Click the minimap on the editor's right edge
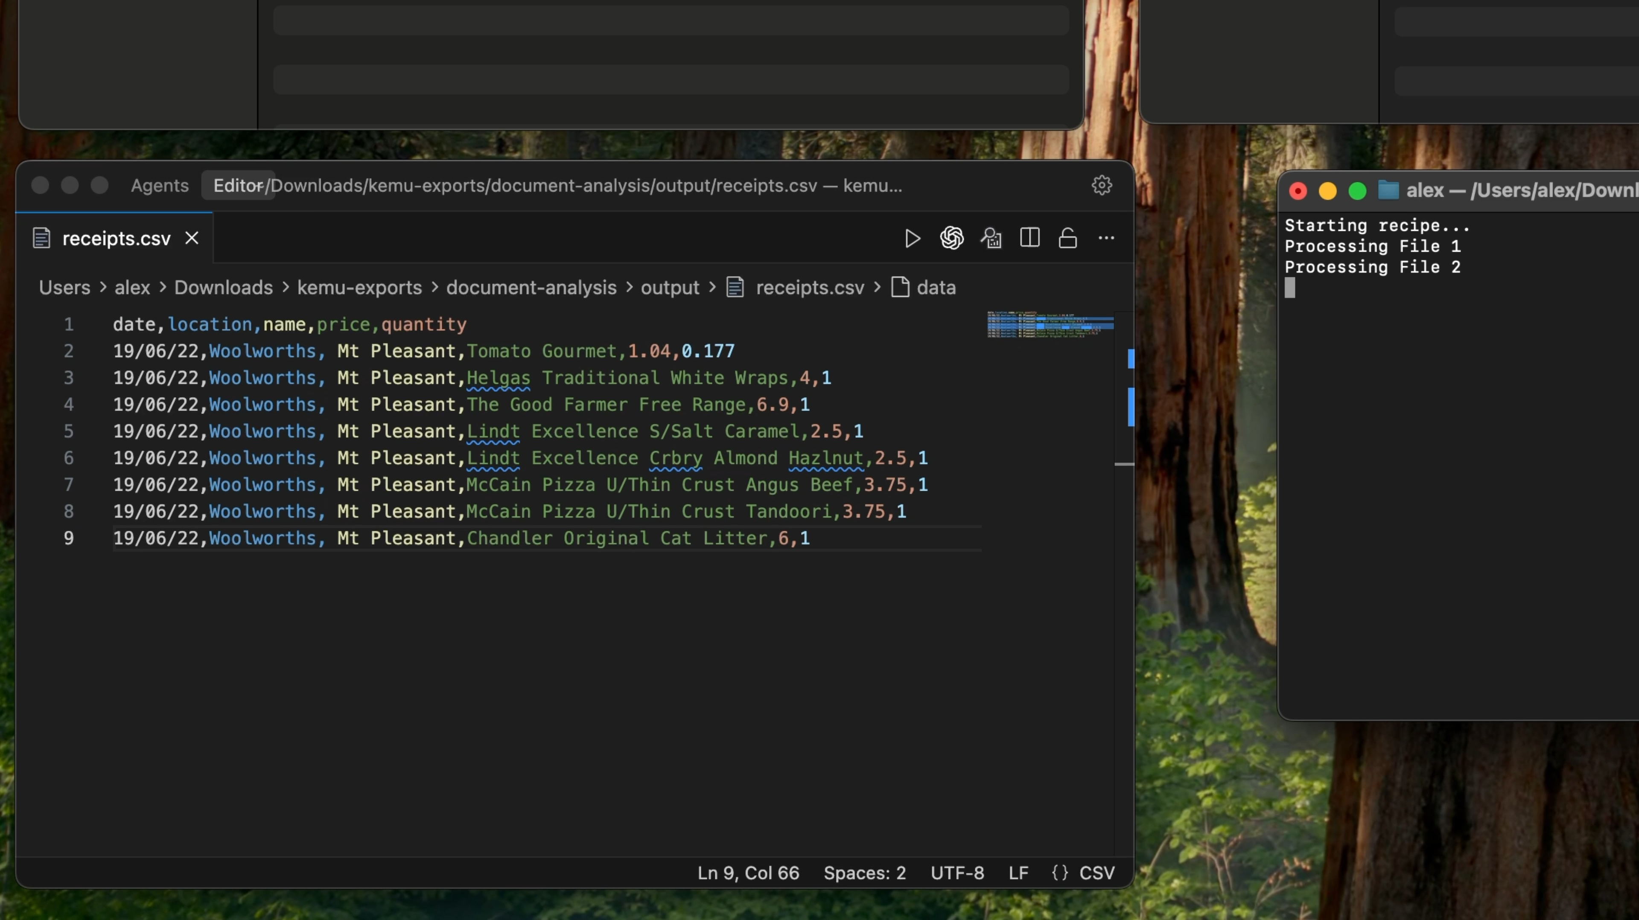 click(x=1050, y=324)
